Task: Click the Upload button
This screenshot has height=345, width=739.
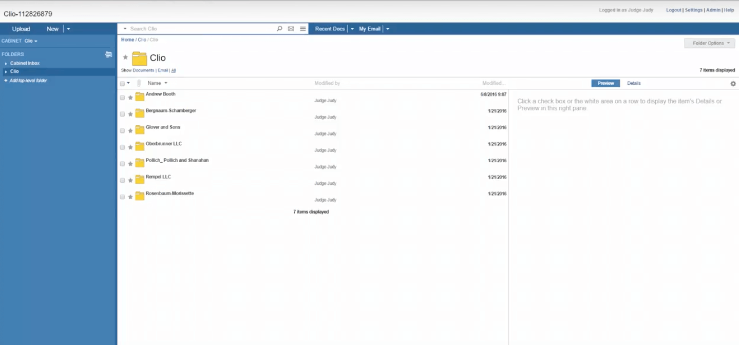Action: click(21, 29)
